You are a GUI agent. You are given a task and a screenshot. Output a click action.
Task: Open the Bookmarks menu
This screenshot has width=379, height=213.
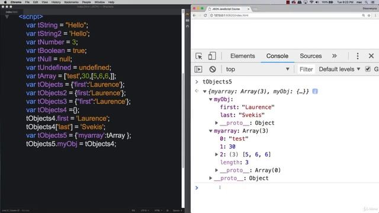pyautogui.click(x=71, y=2)
